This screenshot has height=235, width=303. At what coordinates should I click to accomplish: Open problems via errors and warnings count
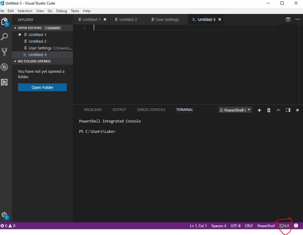pyautogui.click(x=8, y=226)
